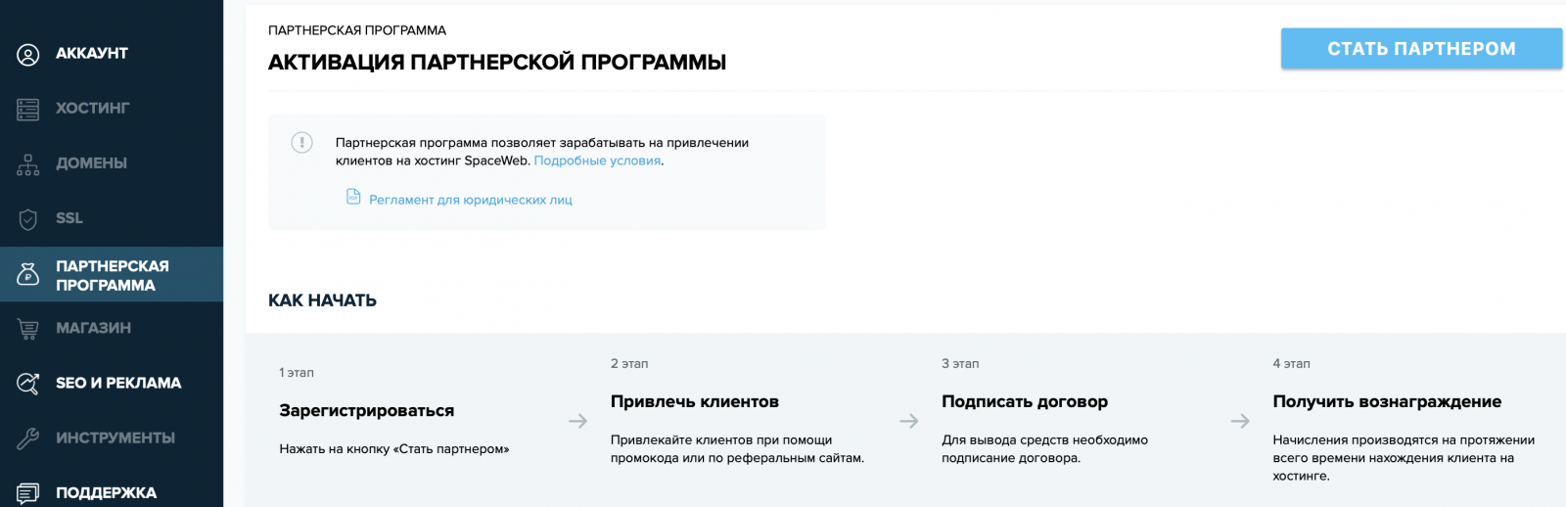Screen dimensions: 1566x507
Task: Click the shop cart icon
Action: pyautogui.click(x=28, y=329)
